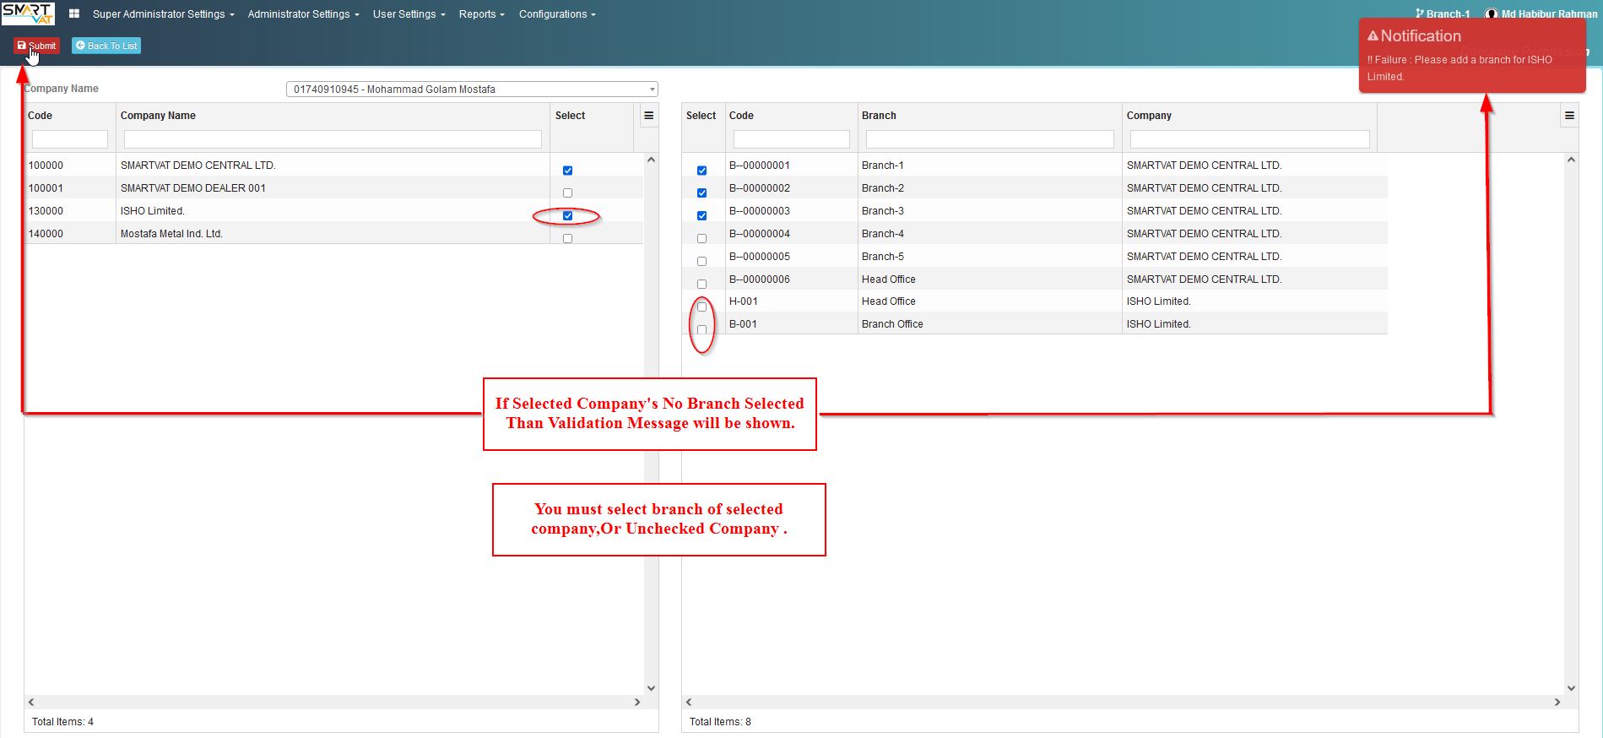Sort branch grid by Branch header
The image size is (1603, 738).
click(x=879, y=116)
